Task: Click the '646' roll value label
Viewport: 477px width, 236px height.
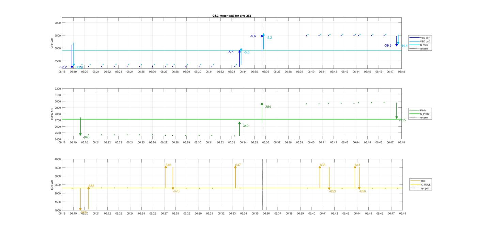Action: point(168,165)
